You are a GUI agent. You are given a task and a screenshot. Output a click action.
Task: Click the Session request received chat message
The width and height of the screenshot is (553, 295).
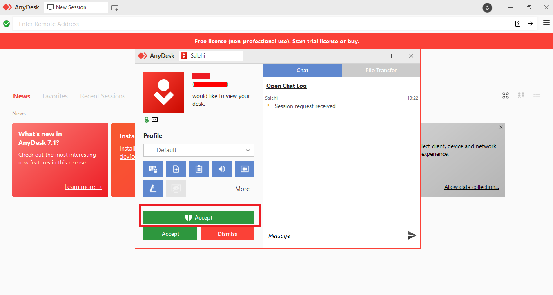[x=305, y=106]
